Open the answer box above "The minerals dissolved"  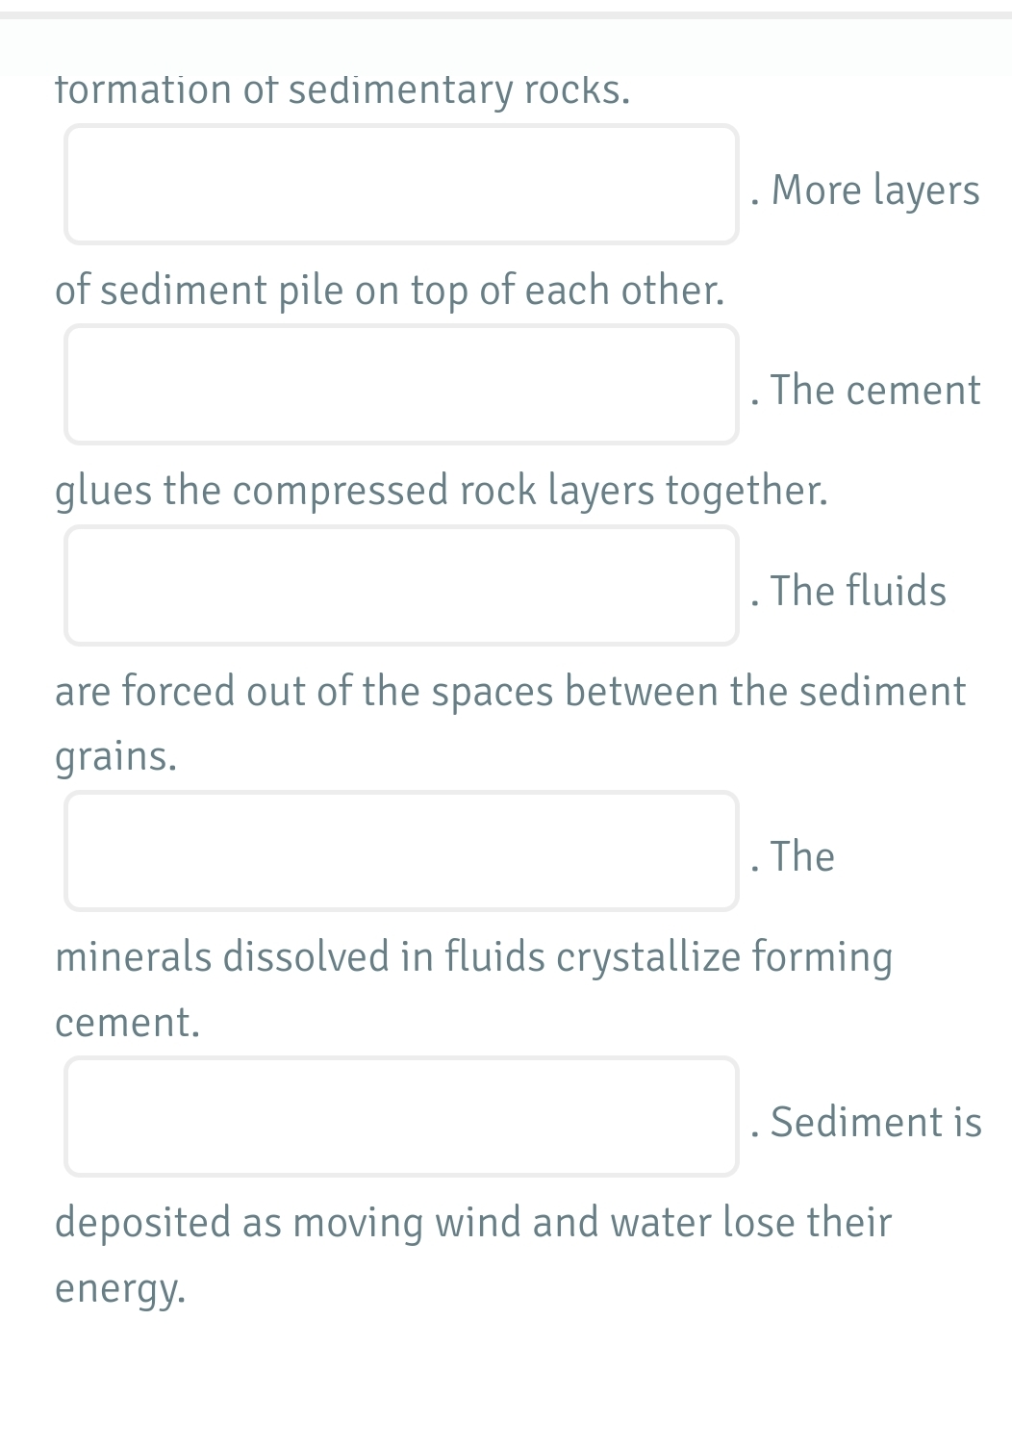401,850
